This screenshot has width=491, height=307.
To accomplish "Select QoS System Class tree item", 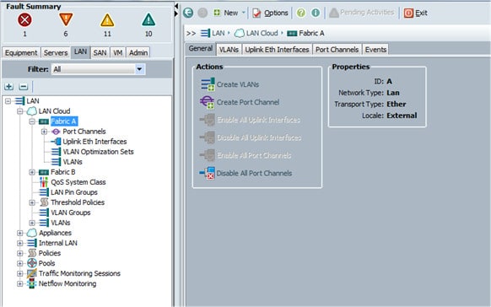I will [78, 182].
